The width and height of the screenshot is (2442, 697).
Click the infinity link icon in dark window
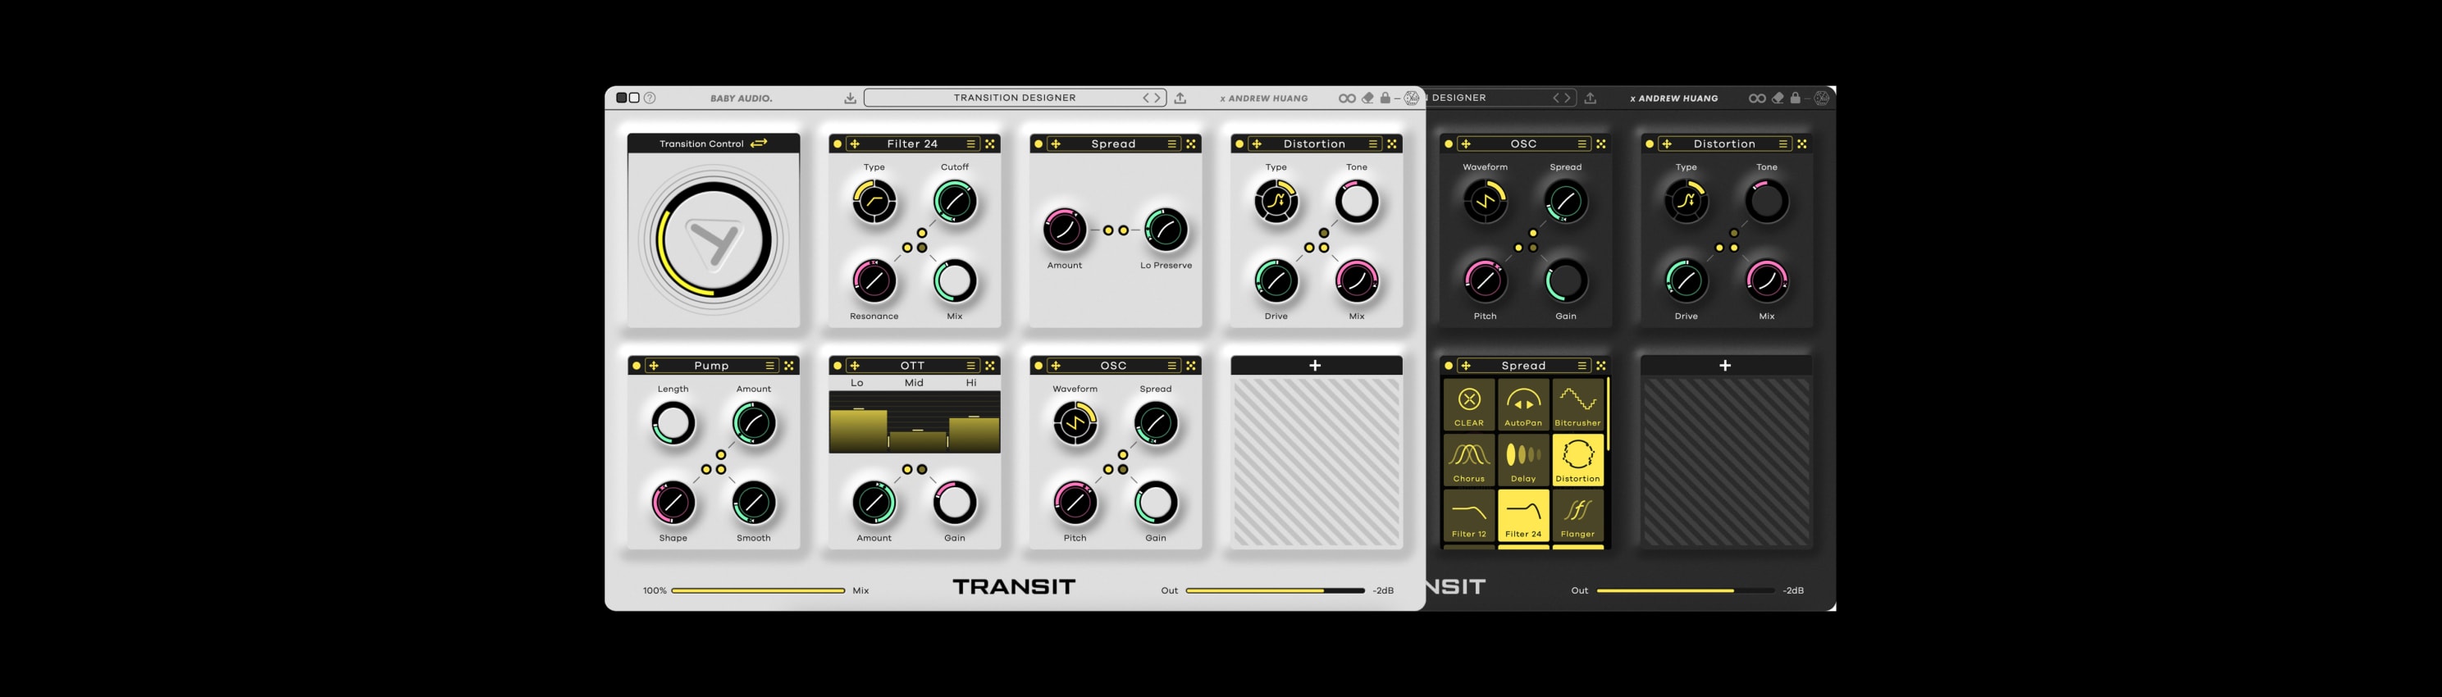[1758, 98]
